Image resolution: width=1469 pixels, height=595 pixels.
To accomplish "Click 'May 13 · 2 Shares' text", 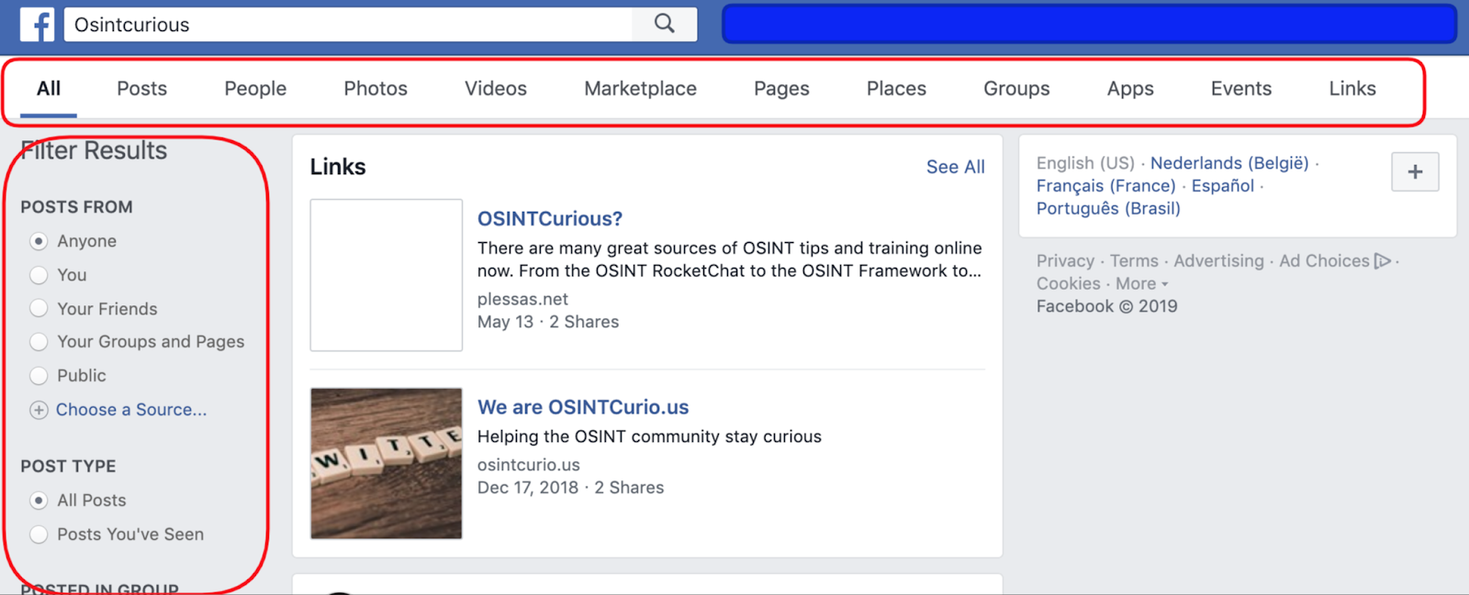I will [548, 322].
